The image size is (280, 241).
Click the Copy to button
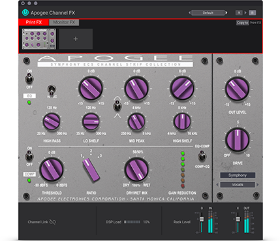(x=242, y=23)
